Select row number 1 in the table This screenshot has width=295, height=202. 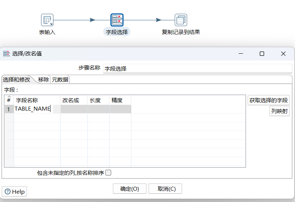[9, 109]
